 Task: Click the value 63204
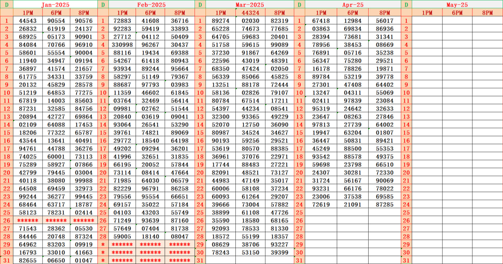pyautogui.click(x=352, y=132)
